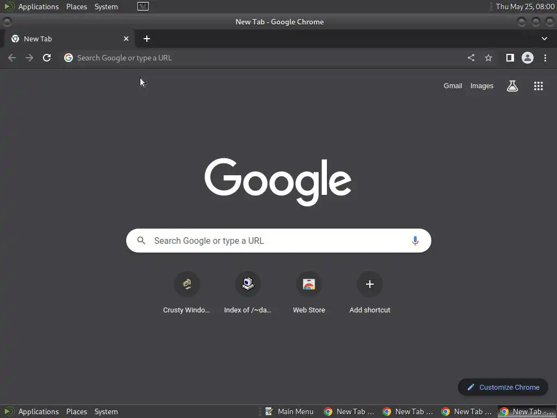Switch to the first New Tab taskbar window
The width and height of the screenshot is (557, 418).
(349, 411)
